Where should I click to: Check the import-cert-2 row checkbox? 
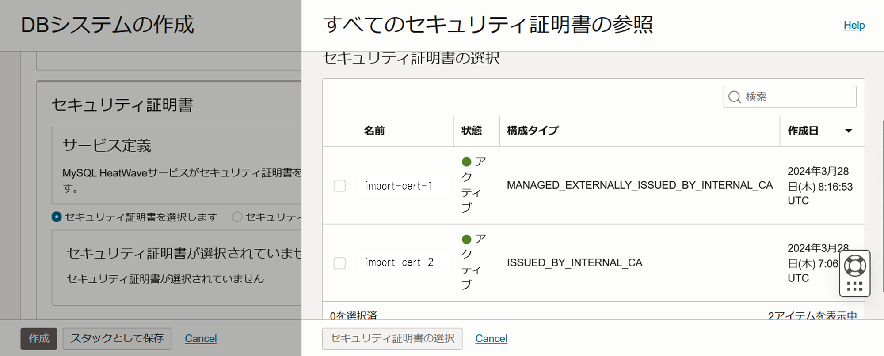339,263
